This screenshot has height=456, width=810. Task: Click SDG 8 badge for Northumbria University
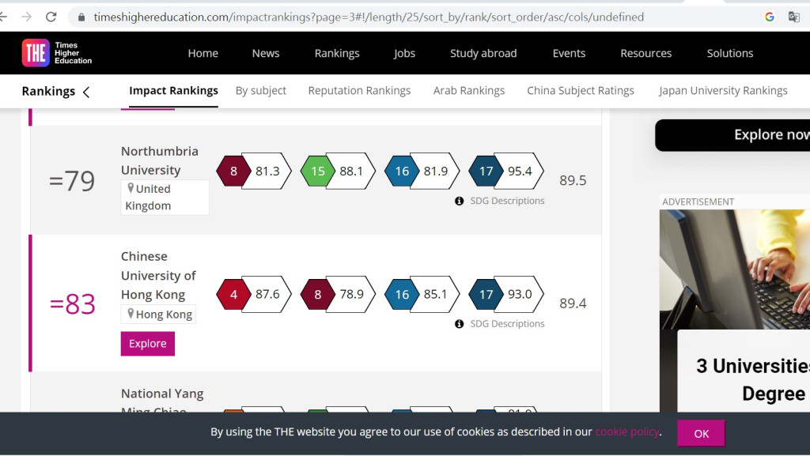pyautogui.click(x=233, y=171)
